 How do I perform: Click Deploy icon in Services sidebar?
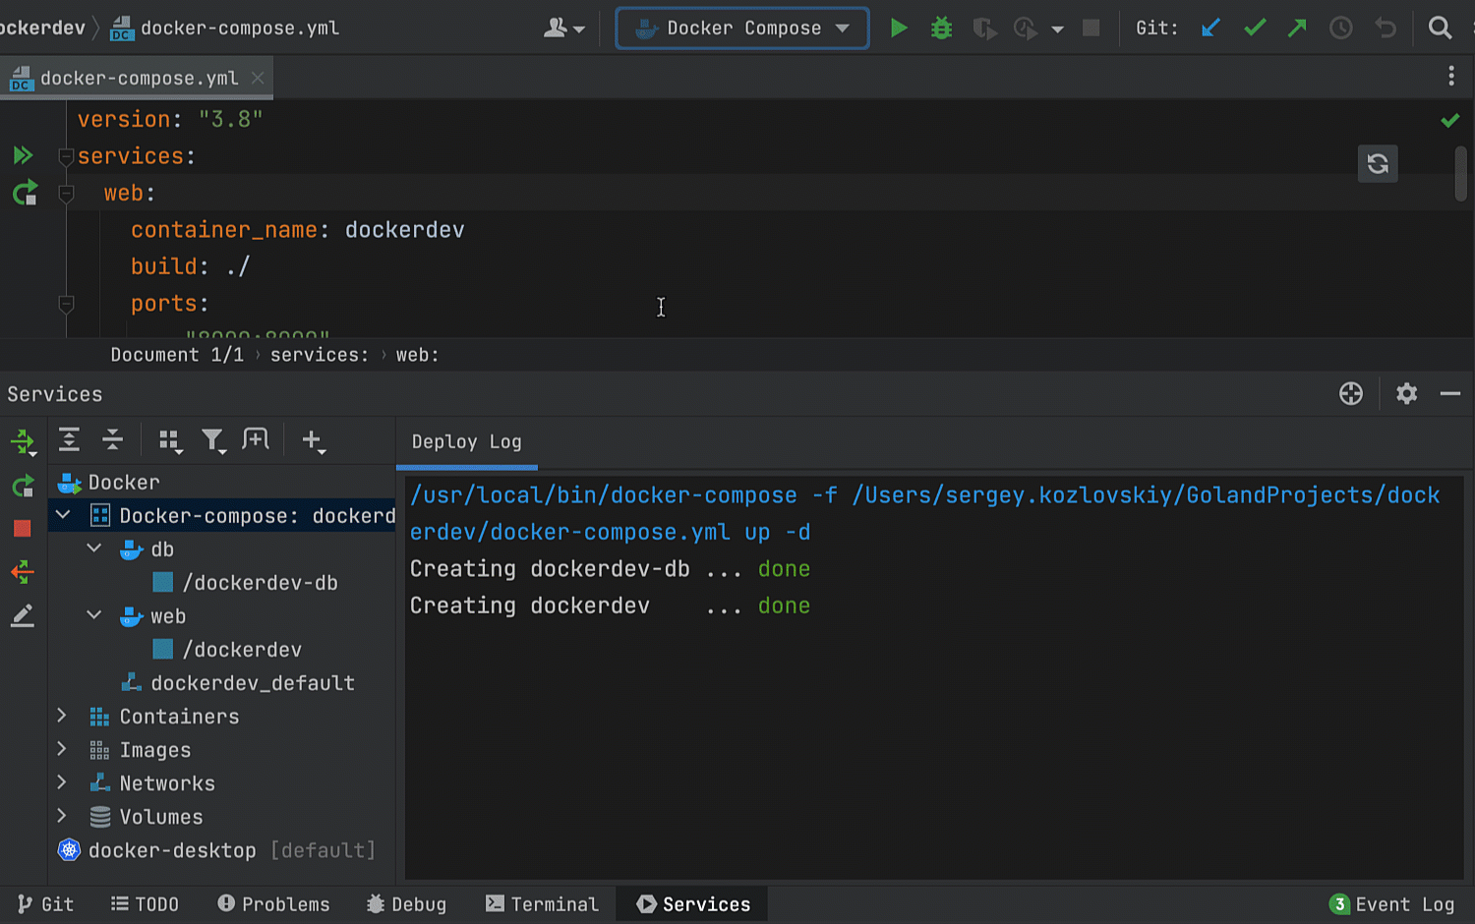23,442
